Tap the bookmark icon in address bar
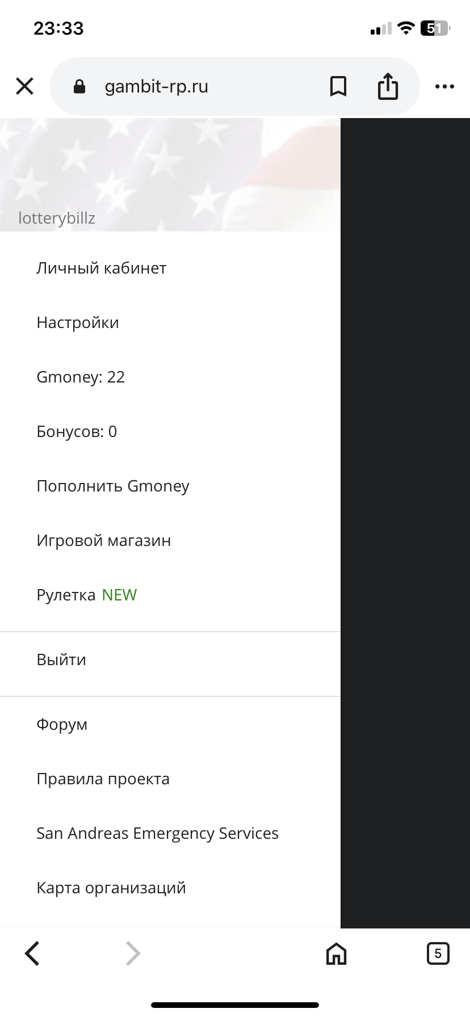The width and height of the screenshot is (470, 1017). [x=338, y=86]
